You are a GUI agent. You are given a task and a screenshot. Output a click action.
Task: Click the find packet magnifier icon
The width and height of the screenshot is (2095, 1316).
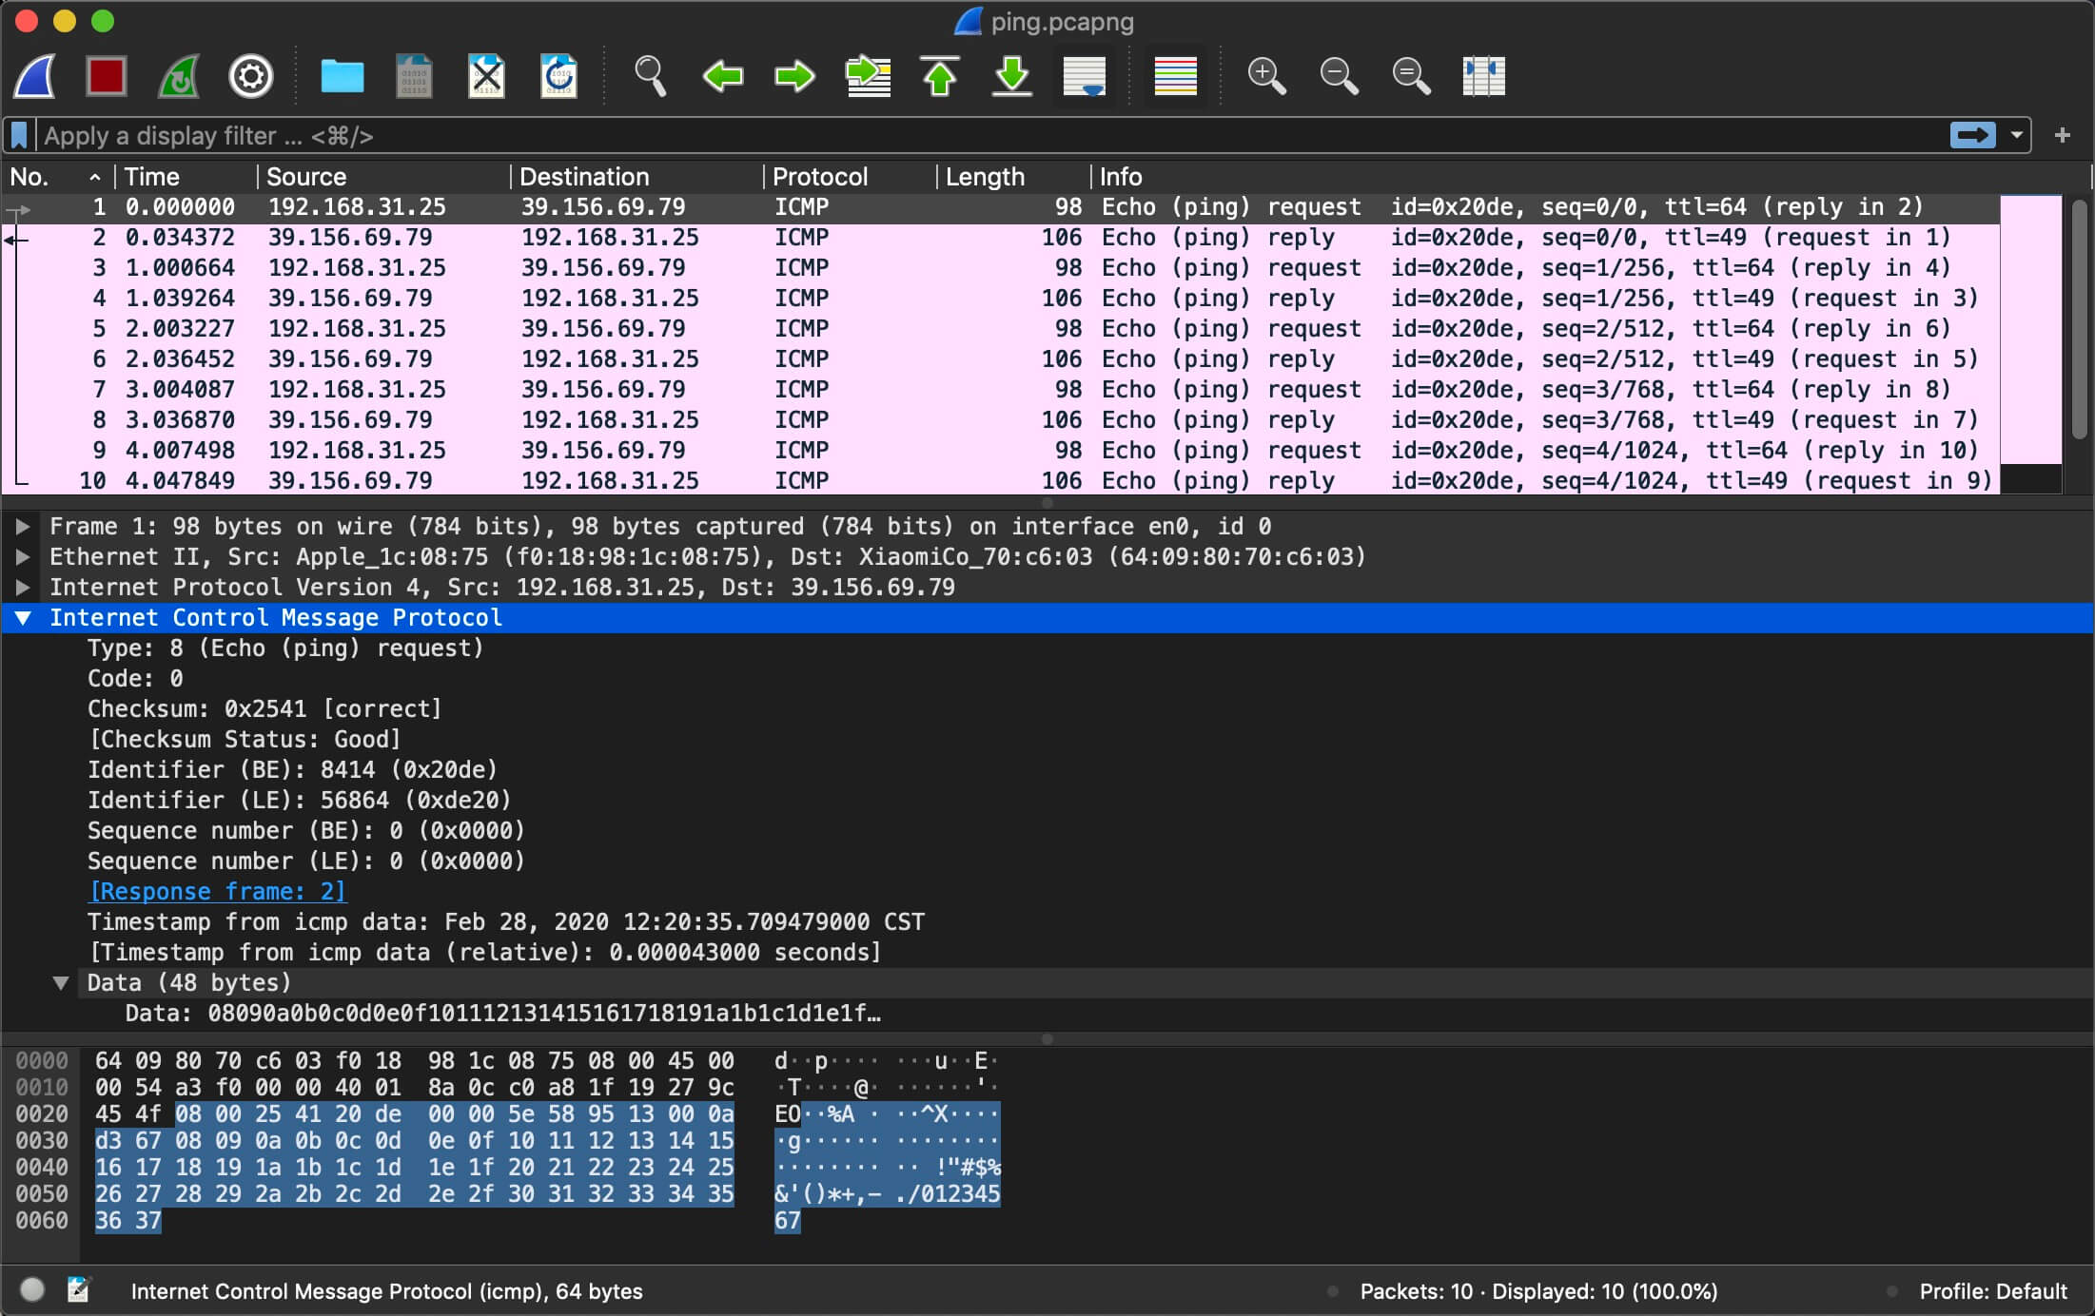(650, 76)
